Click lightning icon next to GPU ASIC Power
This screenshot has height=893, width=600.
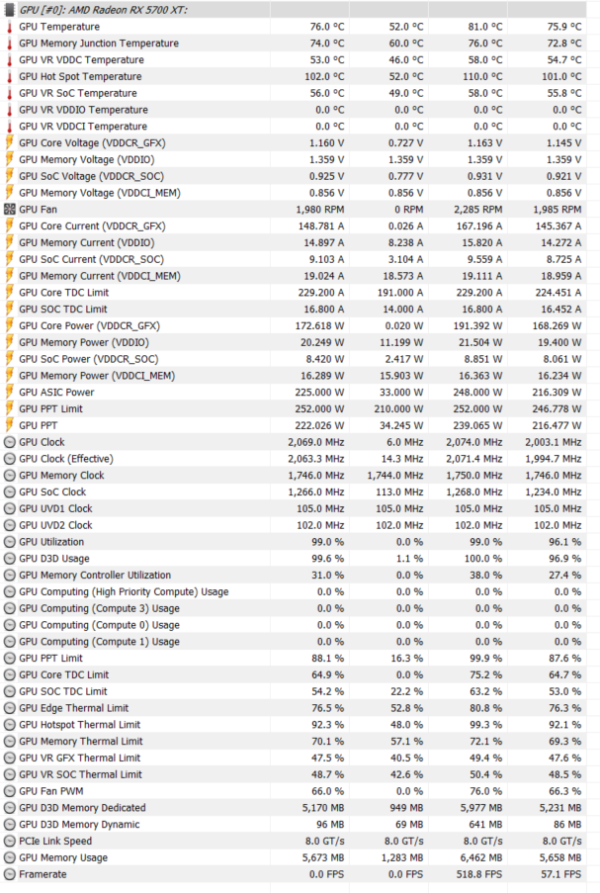(9, 393)
